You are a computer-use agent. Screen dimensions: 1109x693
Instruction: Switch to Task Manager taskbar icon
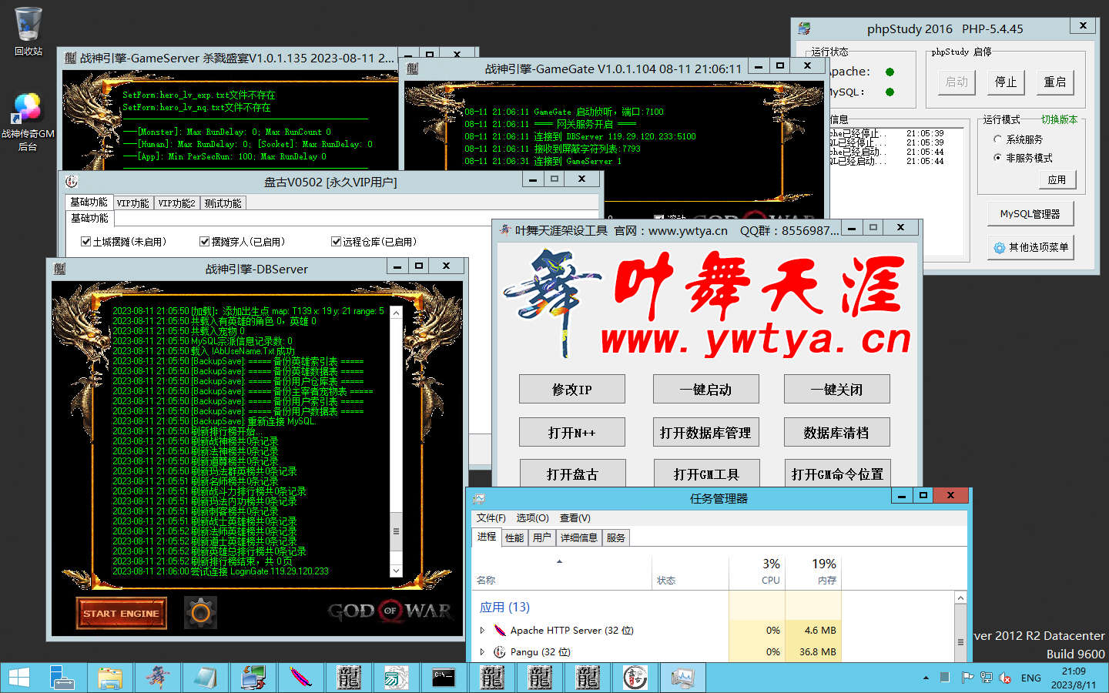click(683, 678)
